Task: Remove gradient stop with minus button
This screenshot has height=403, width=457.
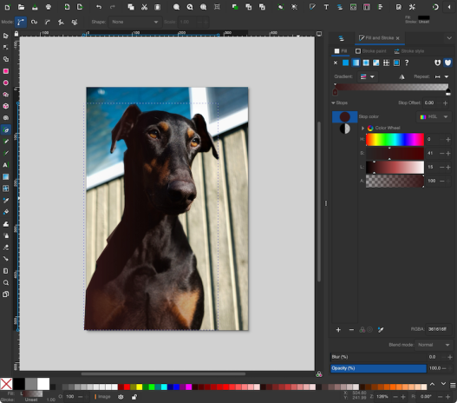Action: click(351, 330)
